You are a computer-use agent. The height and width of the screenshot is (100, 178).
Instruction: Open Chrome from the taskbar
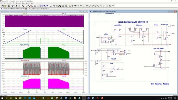coord(16,98)
